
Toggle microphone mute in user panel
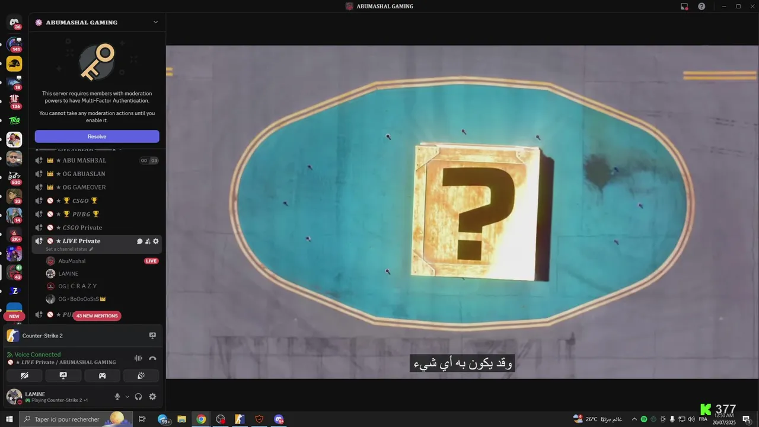[117, 397]
